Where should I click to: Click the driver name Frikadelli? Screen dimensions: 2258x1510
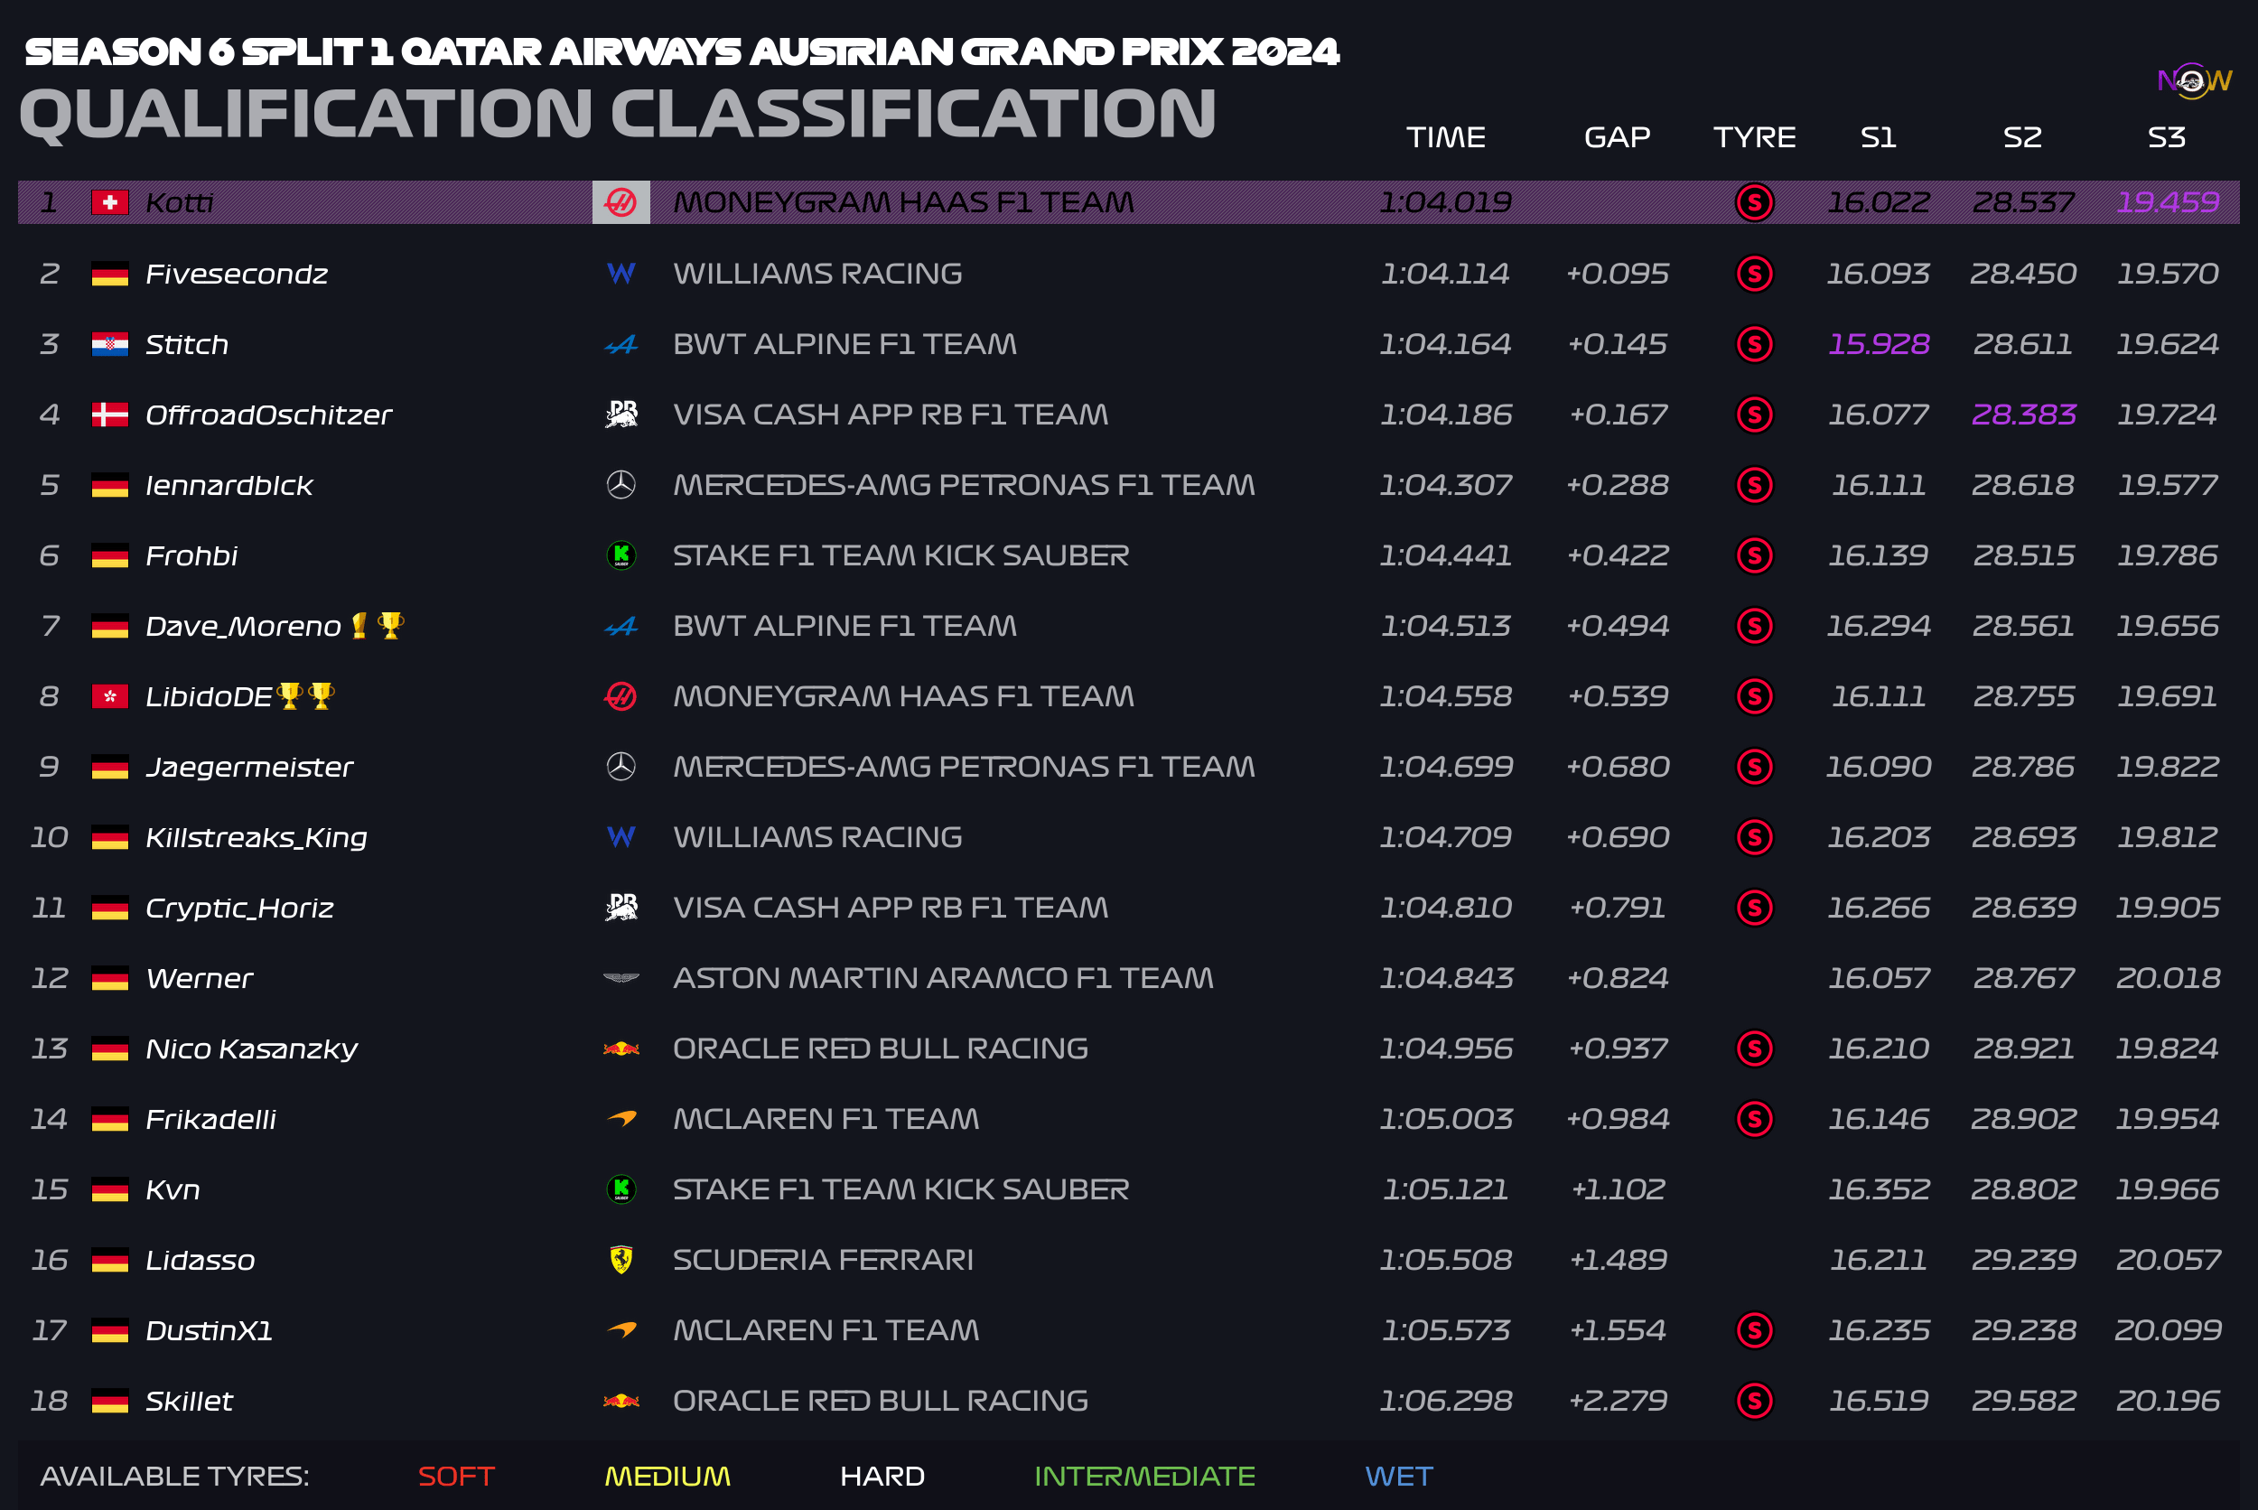point(210,1119)
